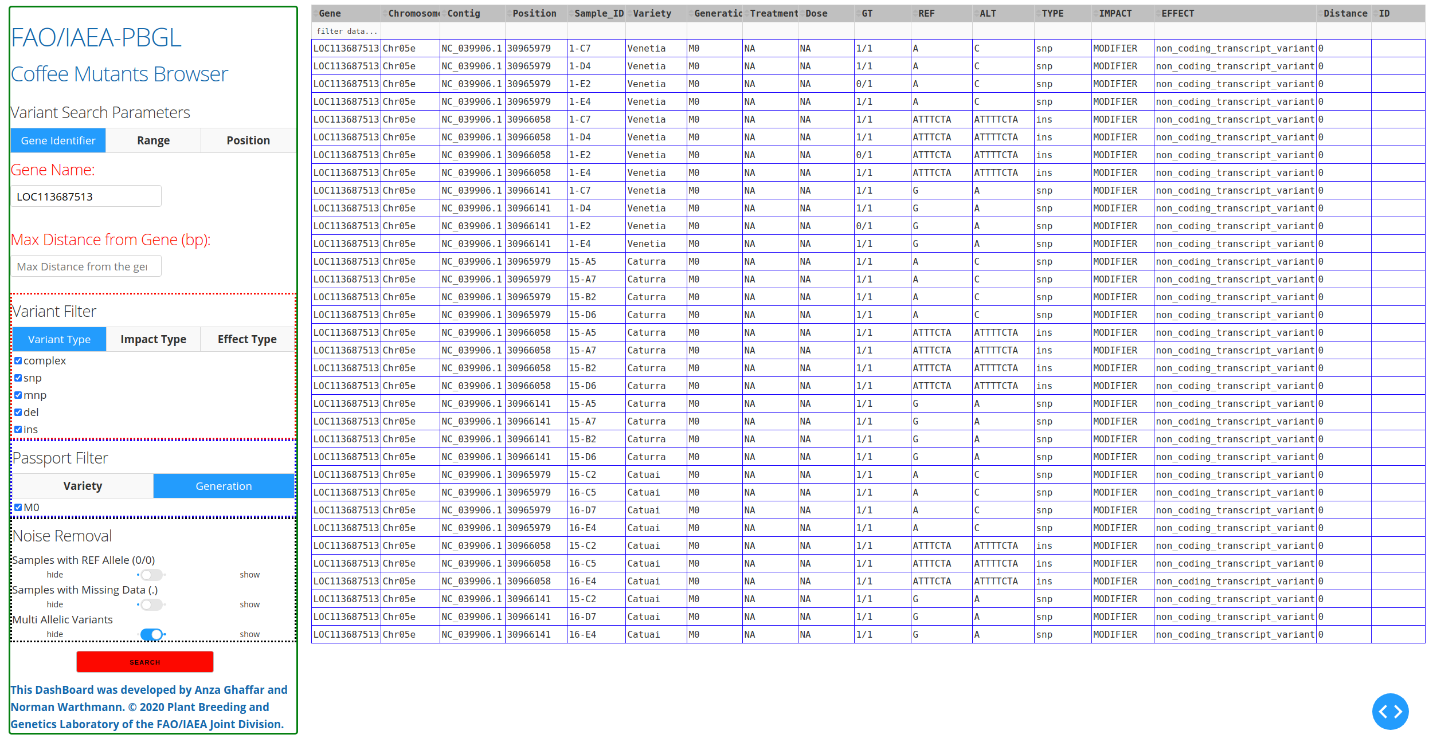Switch to the Range search tab
This screenshot has width=1429, height=750.
(153, 140)
